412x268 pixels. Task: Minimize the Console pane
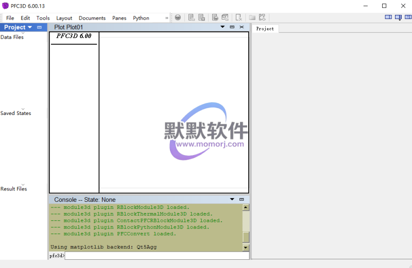pyautogui.click(x=242, y=199)
